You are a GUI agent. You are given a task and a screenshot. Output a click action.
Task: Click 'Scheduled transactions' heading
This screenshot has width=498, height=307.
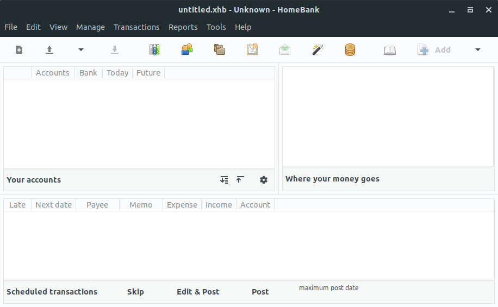(52, 292)
